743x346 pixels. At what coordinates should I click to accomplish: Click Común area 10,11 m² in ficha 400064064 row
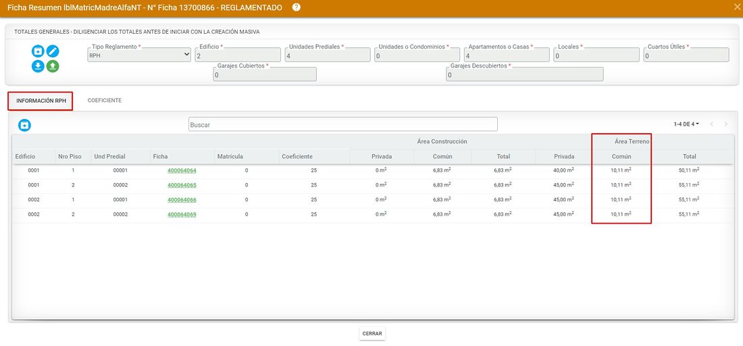[x=621, y=170]
